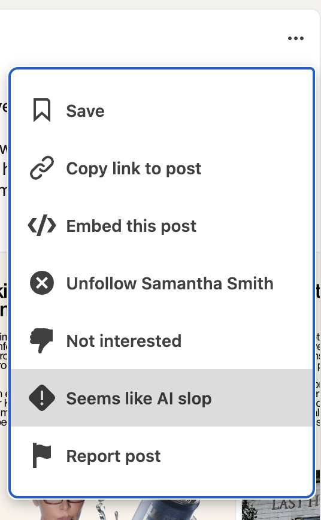
Task: Click the bookmark Save icon
Action: point(42,110)
